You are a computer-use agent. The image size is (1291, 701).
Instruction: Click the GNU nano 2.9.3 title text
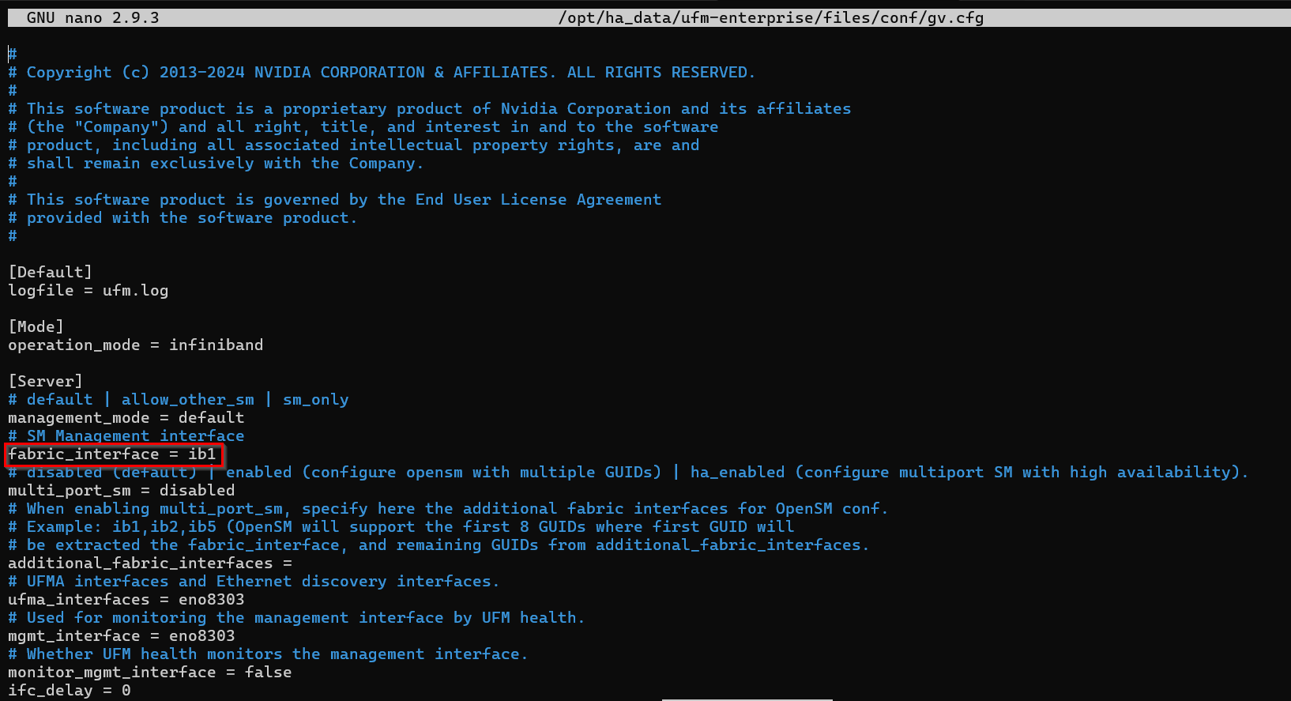pos(93,17)
